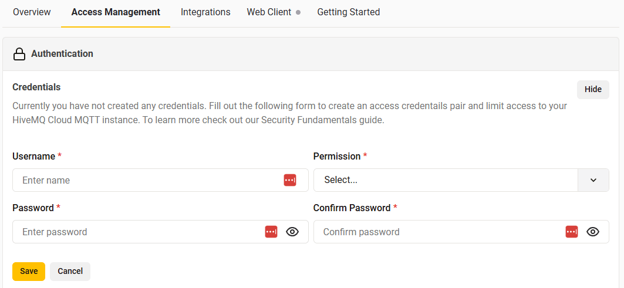The height and width of the screenshot is (288, 624).
Task: Open the Permission Select dropdown
Action: click(446, 180)
